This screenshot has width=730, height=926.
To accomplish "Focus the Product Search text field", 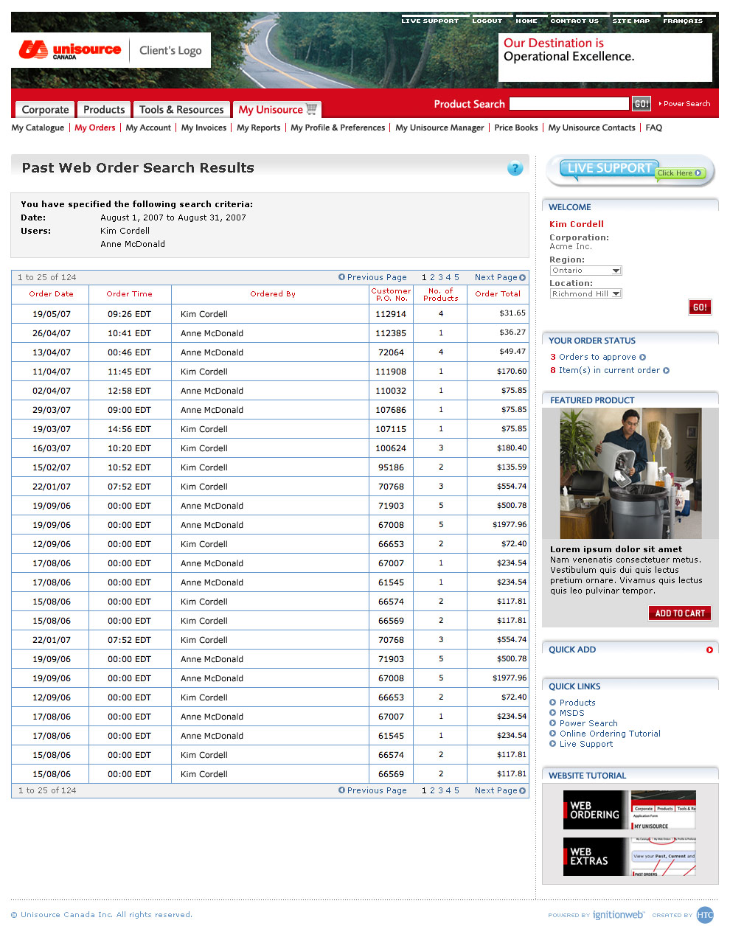I will [569, 104].
